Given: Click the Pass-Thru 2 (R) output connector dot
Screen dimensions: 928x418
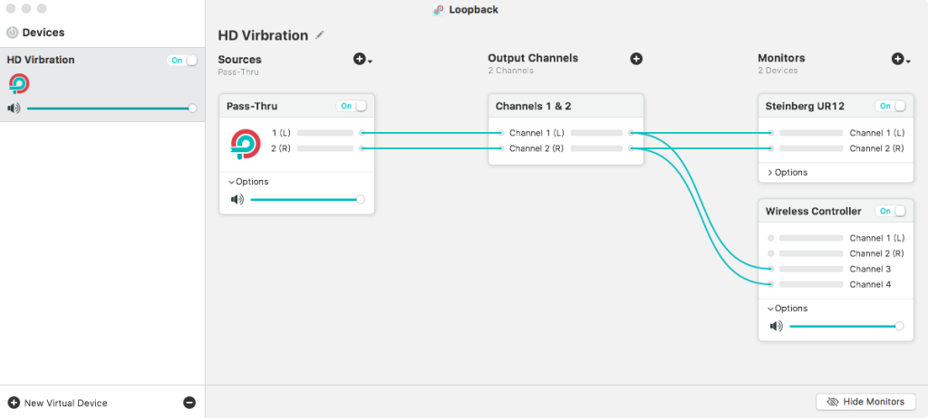Looking at the screenshot, I should [x=362, y=148].
